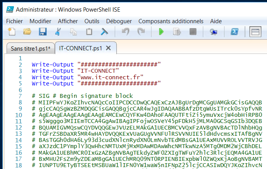Image resolution: width=267 pixels, height=169 pixels.
Task: Open the Aide menu
Action: 216,21
